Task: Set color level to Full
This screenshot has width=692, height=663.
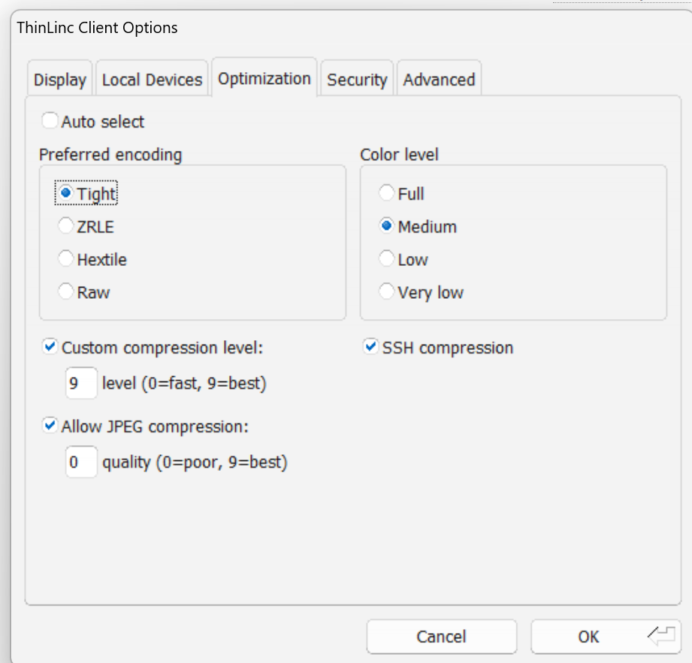Action: point(387,193)
